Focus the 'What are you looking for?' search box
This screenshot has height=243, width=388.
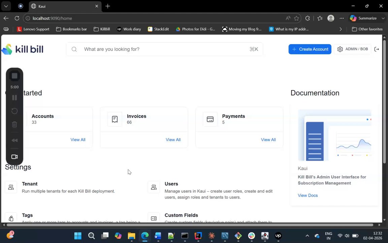(165, 49)
